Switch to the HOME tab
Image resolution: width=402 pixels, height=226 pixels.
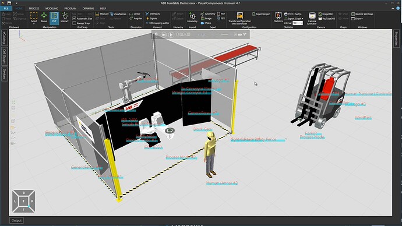pyautogui.click(x=19, y=9)
